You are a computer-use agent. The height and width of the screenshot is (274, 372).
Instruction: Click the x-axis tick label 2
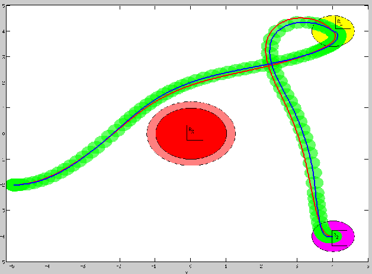[x=261, y=267]
